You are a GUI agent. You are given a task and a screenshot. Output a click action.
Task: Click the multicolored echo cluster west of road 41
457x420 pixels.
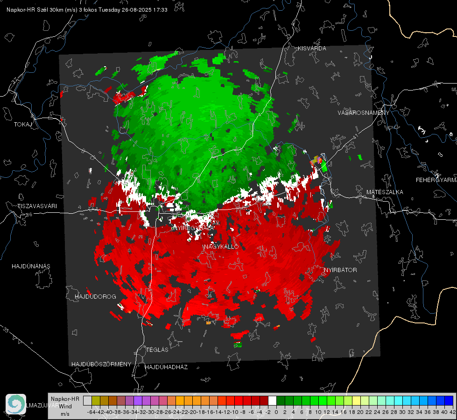click(316, 161)
